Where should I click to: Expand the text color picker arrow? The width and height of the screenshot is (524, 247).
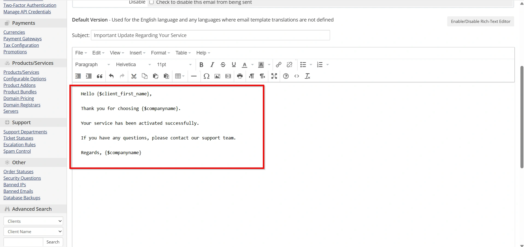click(x=252, y=65)
